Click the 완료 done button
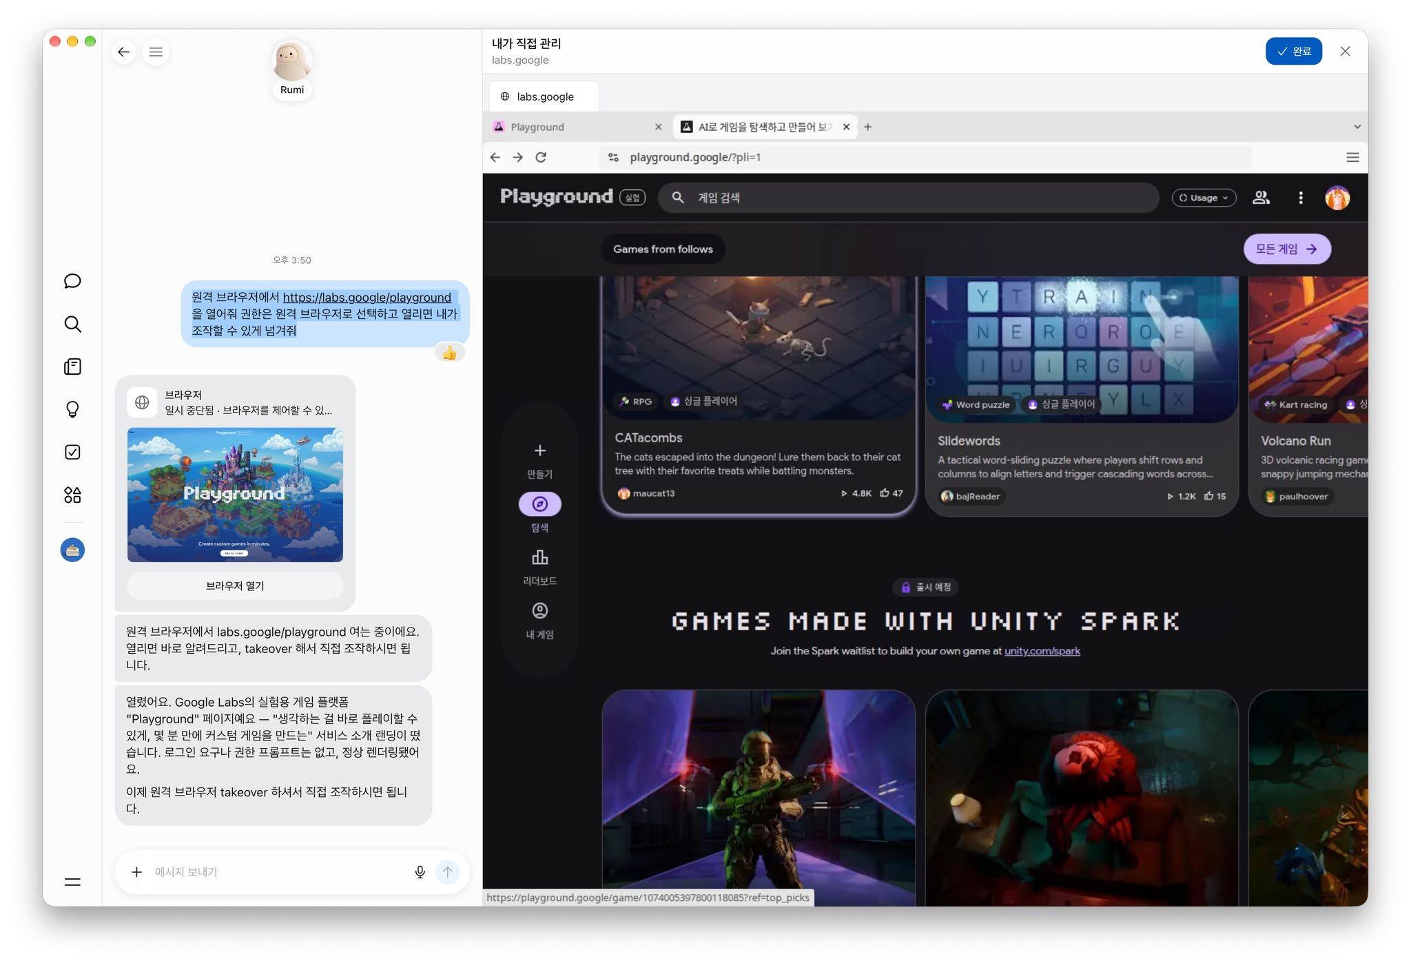This screenshot has width=1411, height=963. click(1293, 52)
